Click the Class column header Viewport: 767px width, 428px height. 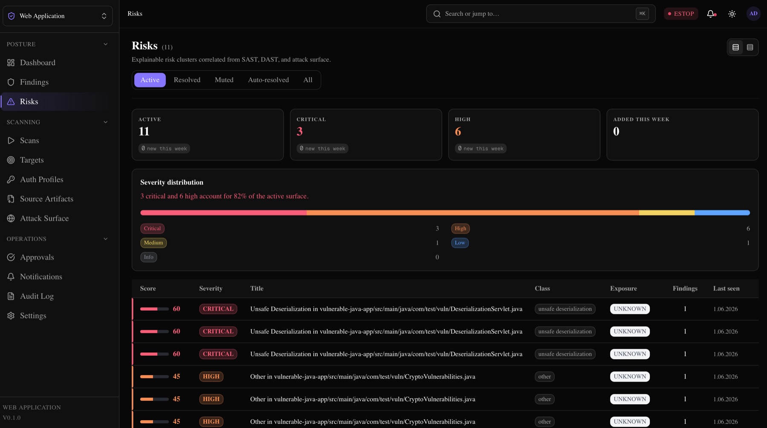point(542,289)
